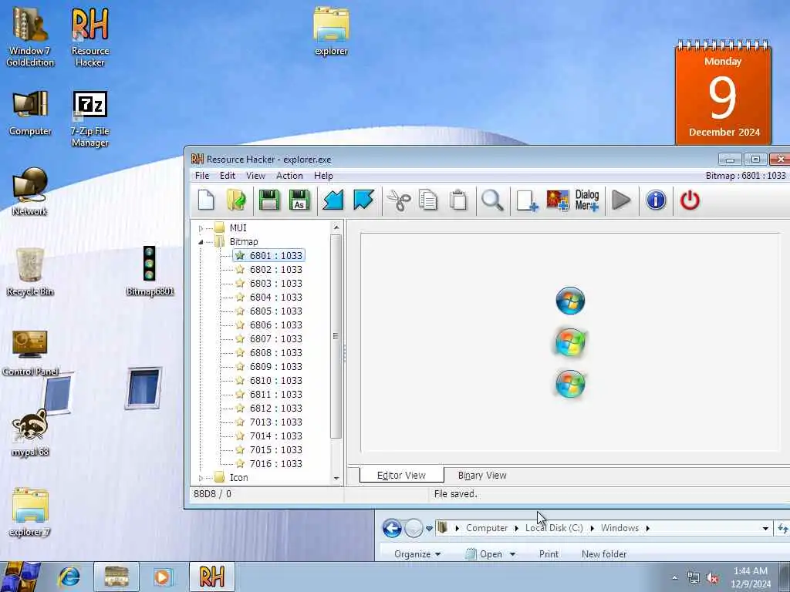Open media player taskbar icon
The height and width of the screenshot is (592, 790).
point(162,577)
